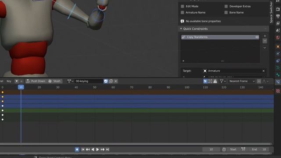Open the View Layer properties tab icon
The image size is (281, 158).
click(x=278, y=23)
